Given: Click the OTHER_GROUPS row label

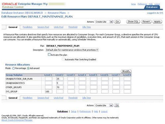Looking at the screenshot, I should (14, 87).
